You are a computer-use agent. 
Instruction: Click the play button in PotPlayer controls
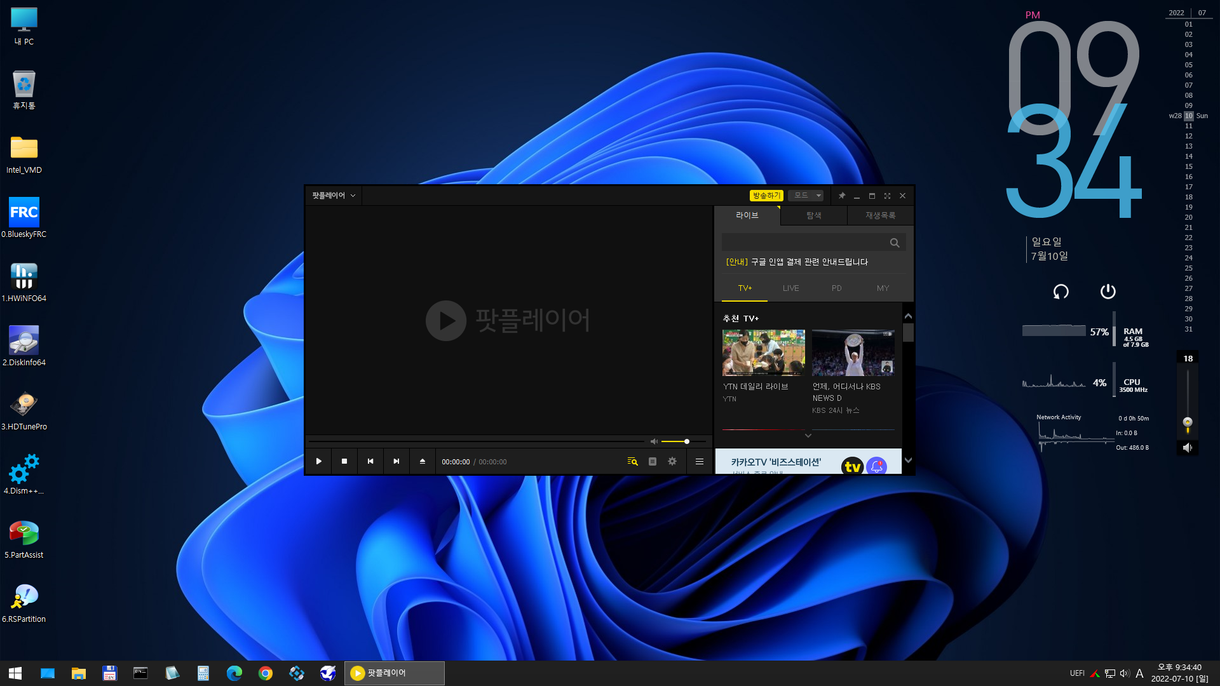pos(319,462)
